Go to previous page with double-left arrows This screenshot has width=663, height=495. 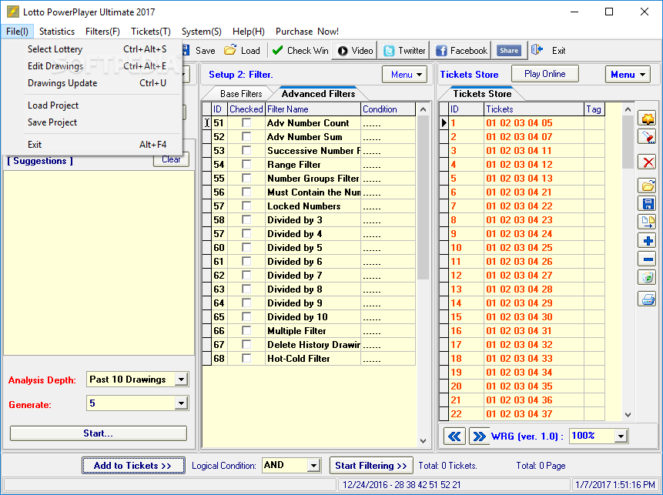click(454, 436)
